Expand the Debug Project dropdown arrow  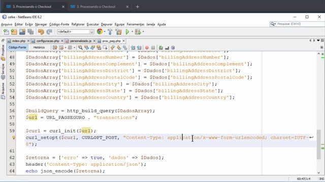[x=143, y=31]
